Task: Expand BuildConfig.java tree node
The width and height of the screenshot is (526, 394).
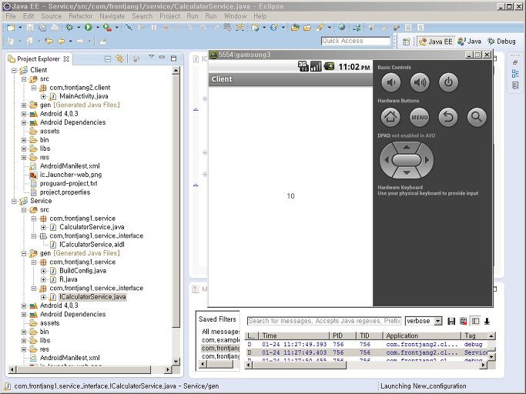Action: coord(44,271)
